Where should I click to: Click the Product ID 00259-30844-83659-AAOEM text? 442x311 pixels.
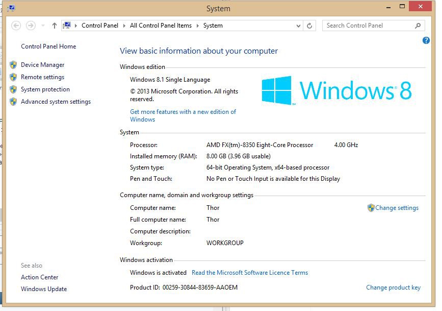pos(184,288)
